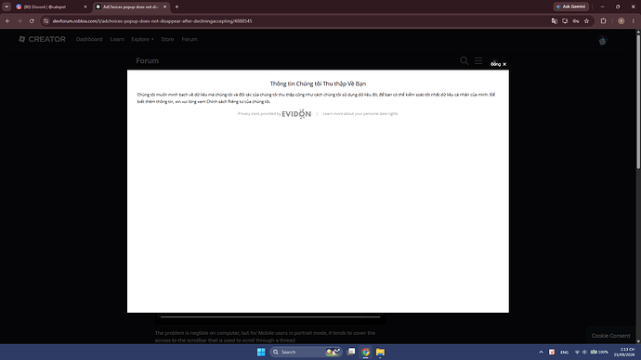Open the user avatar in Creator header

point(603,41)
